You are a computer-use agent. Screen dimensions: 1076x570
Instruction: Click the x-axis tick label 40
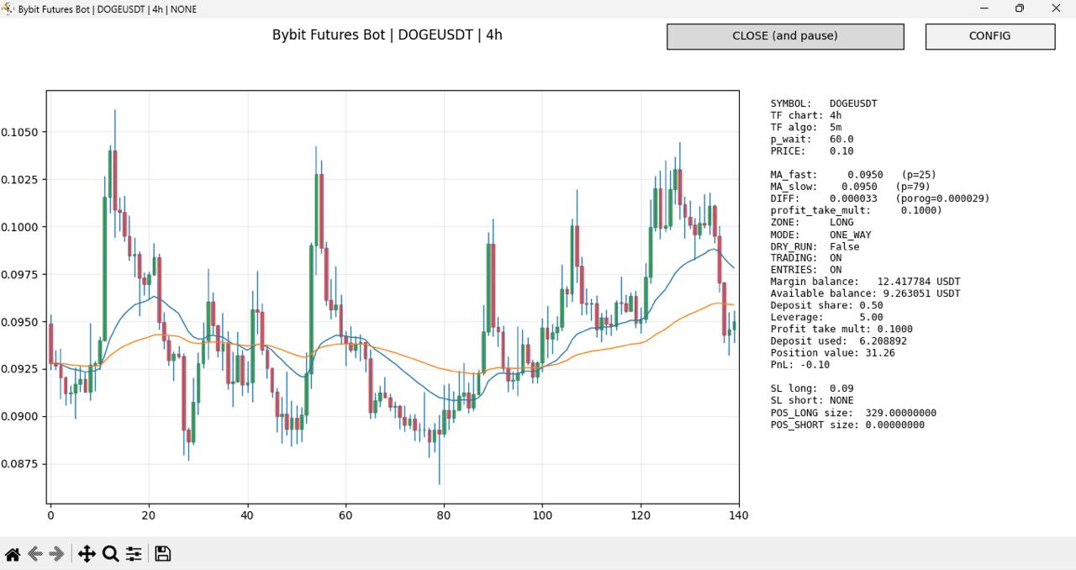247,515
